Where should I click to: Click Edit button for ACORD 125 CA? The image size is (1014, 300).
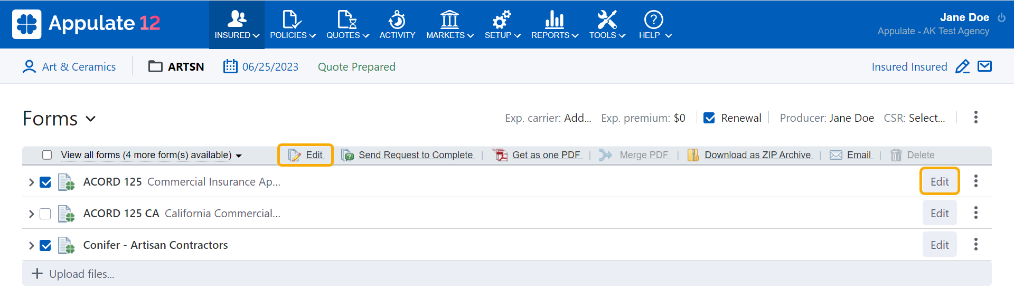pos(940,213)
